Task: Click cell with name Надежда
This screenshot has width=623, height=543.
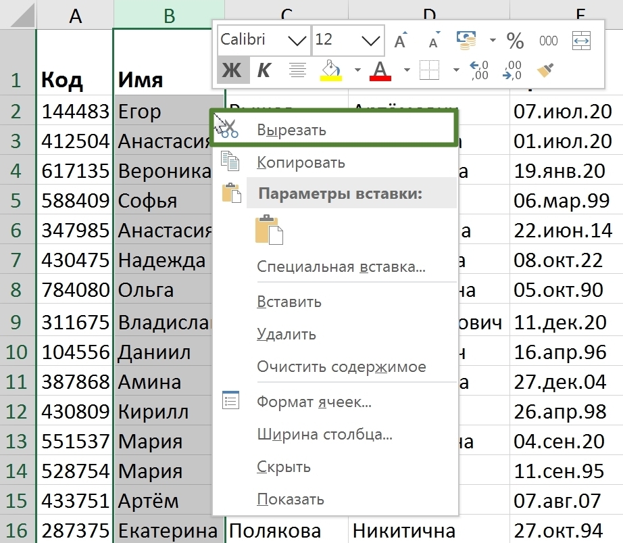Action: 164,260
